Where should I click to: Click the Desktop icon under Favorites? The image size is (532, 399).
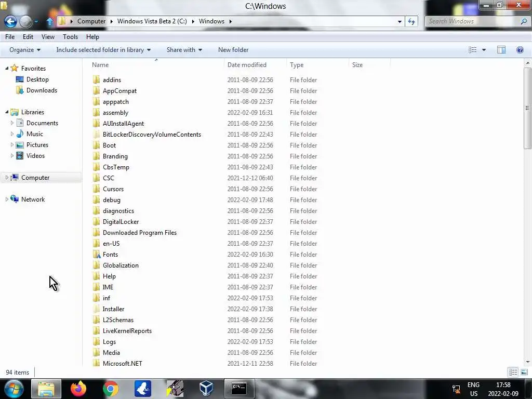pyautogui.click(x=20, y=79)
